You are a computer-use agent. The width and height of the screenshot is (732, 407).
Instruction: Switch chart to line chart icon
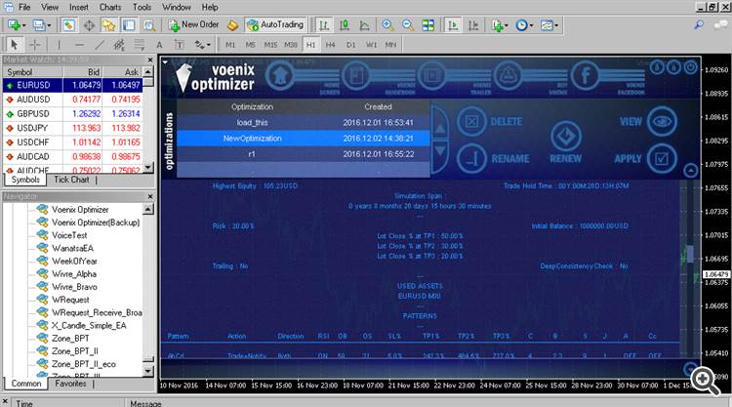coord(365,25)
